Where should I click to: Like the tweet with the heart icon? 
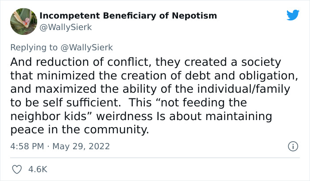(x=17, y=169)
